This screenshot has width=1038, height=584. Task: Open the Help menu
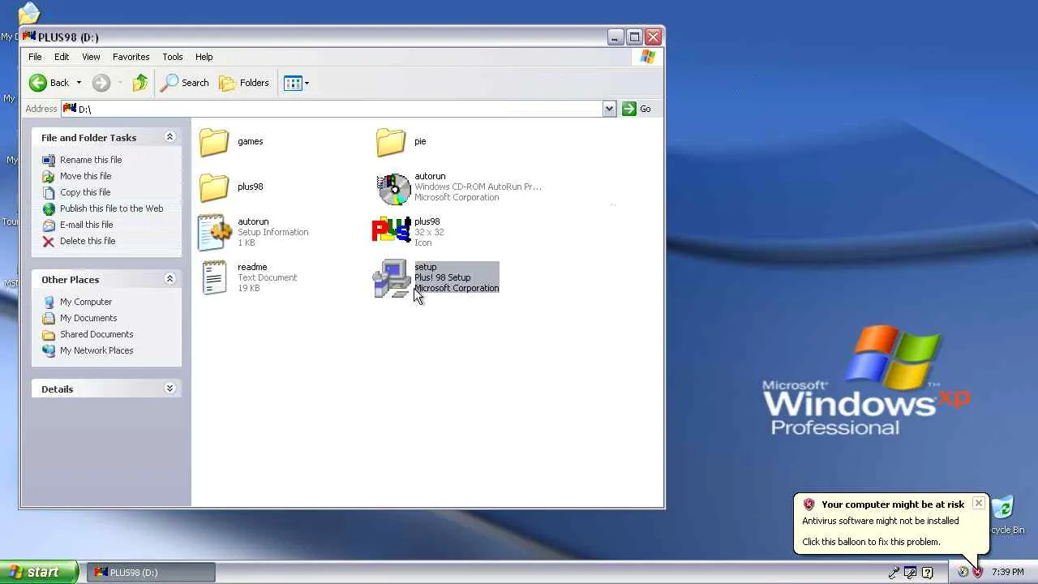(x=204, y=57)
